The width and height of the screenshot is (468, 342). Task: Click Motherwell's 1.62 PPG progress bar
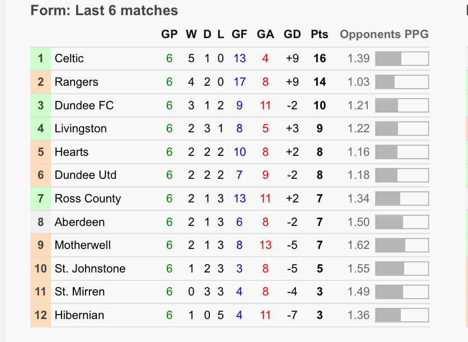click(x=402, y=245)
